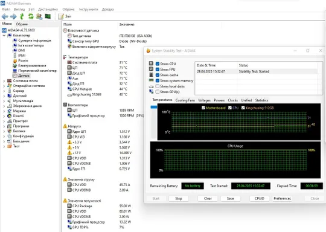
Task: Expand the Мультимедіа tree node
Action: 4,101
